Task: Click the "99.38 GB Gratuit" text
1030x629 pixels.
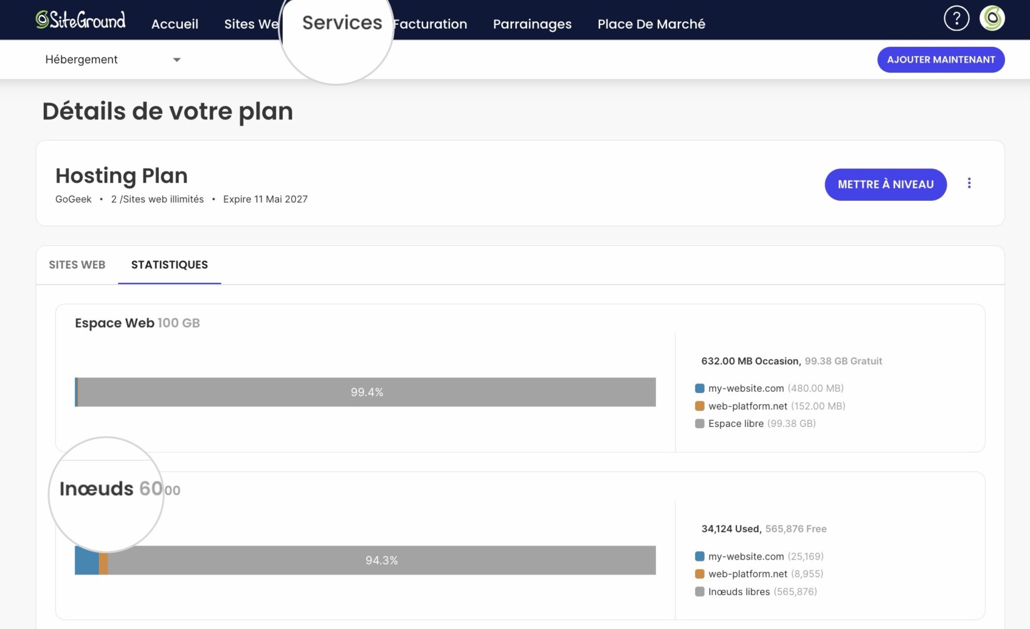Action: (844, 361)
